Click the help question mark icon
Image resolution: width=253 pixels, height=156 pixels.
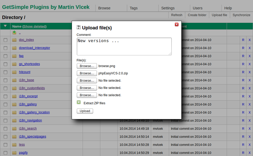pyautogui.click(x=78, y=27)
